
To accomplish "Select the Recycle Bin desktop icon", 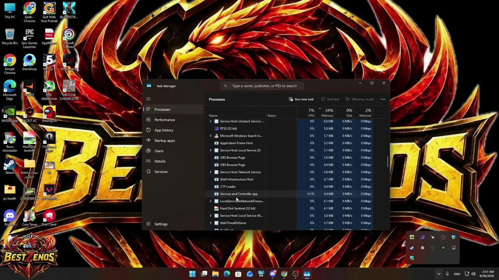I will pos(10,37).
